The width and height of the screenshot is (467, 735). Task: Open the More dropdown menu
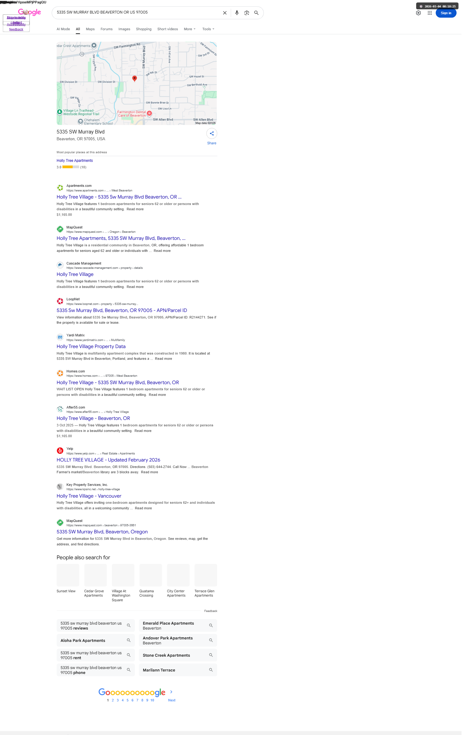click(x=190, y=29)
